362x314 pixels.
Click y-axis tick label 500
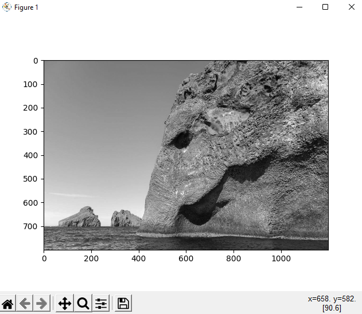coord(30,179)
